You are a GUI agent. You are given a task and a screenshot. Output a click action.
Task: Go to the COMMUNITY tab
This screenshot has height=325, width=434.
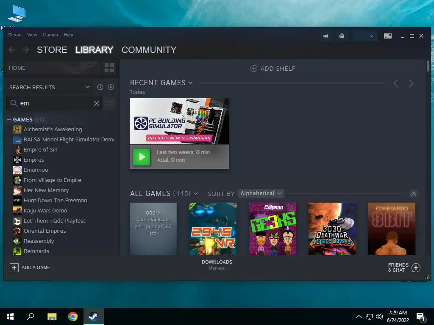point(149,50)
